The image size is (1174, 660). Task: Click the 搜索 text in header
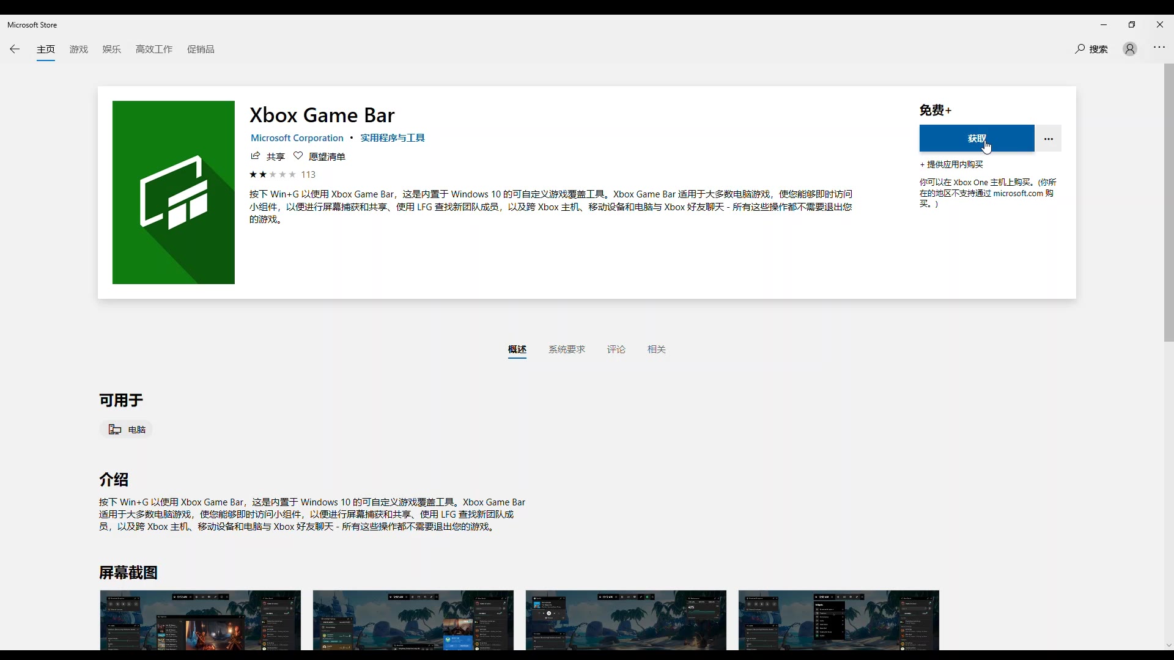coord(1099,50)
